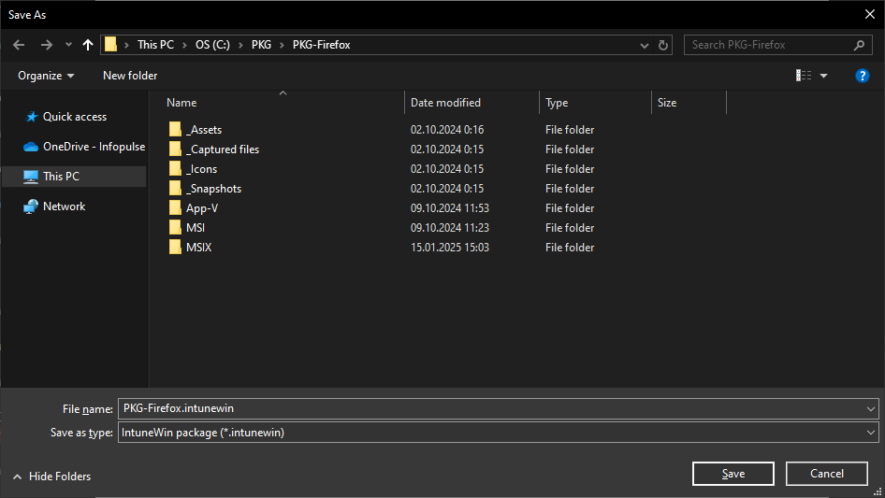
Task: Click the folder icon in address bar
Action: pyautogui.click(x=110, y=45)
